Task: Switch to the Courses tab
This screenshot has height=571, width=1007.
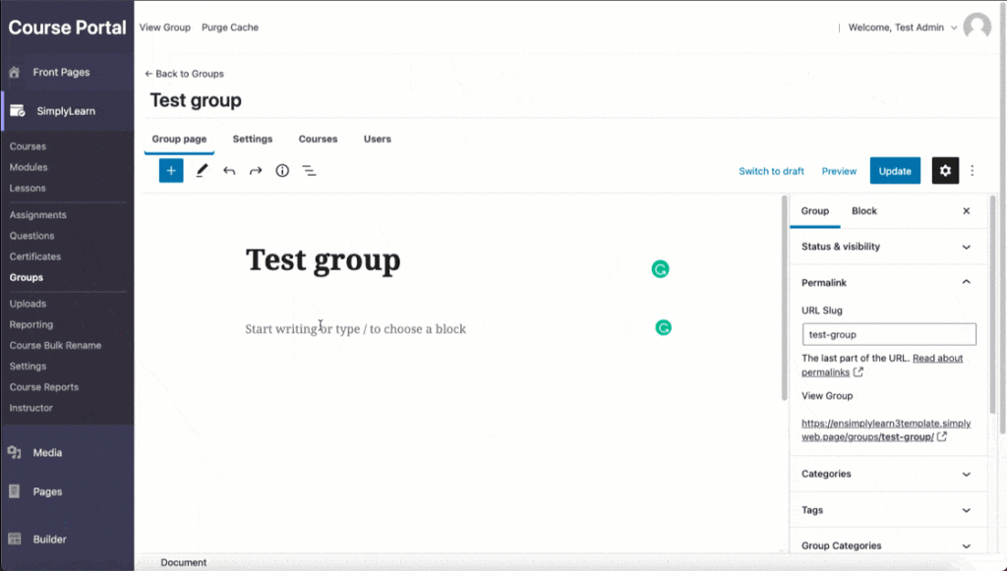Action: 318,140
